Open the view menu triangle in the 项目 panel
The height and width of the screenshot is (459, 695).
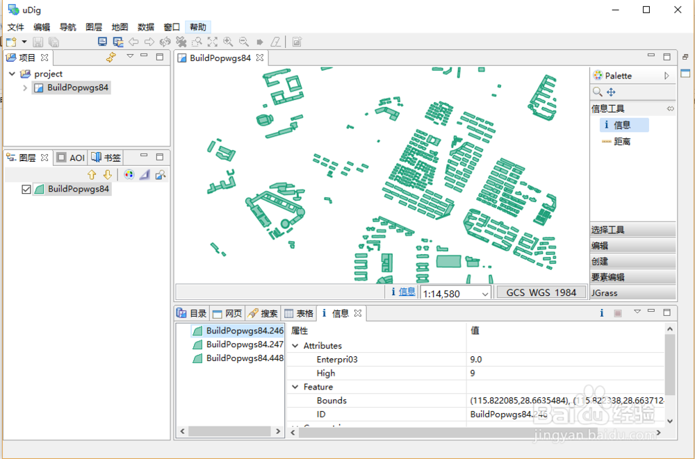130,56
